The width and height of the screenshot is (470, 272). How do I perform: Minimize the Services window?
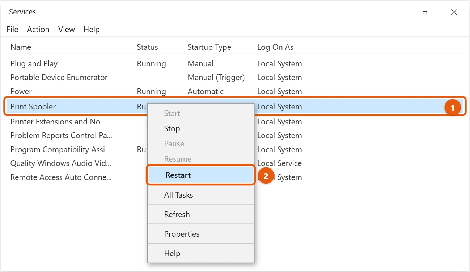[396, 13]
